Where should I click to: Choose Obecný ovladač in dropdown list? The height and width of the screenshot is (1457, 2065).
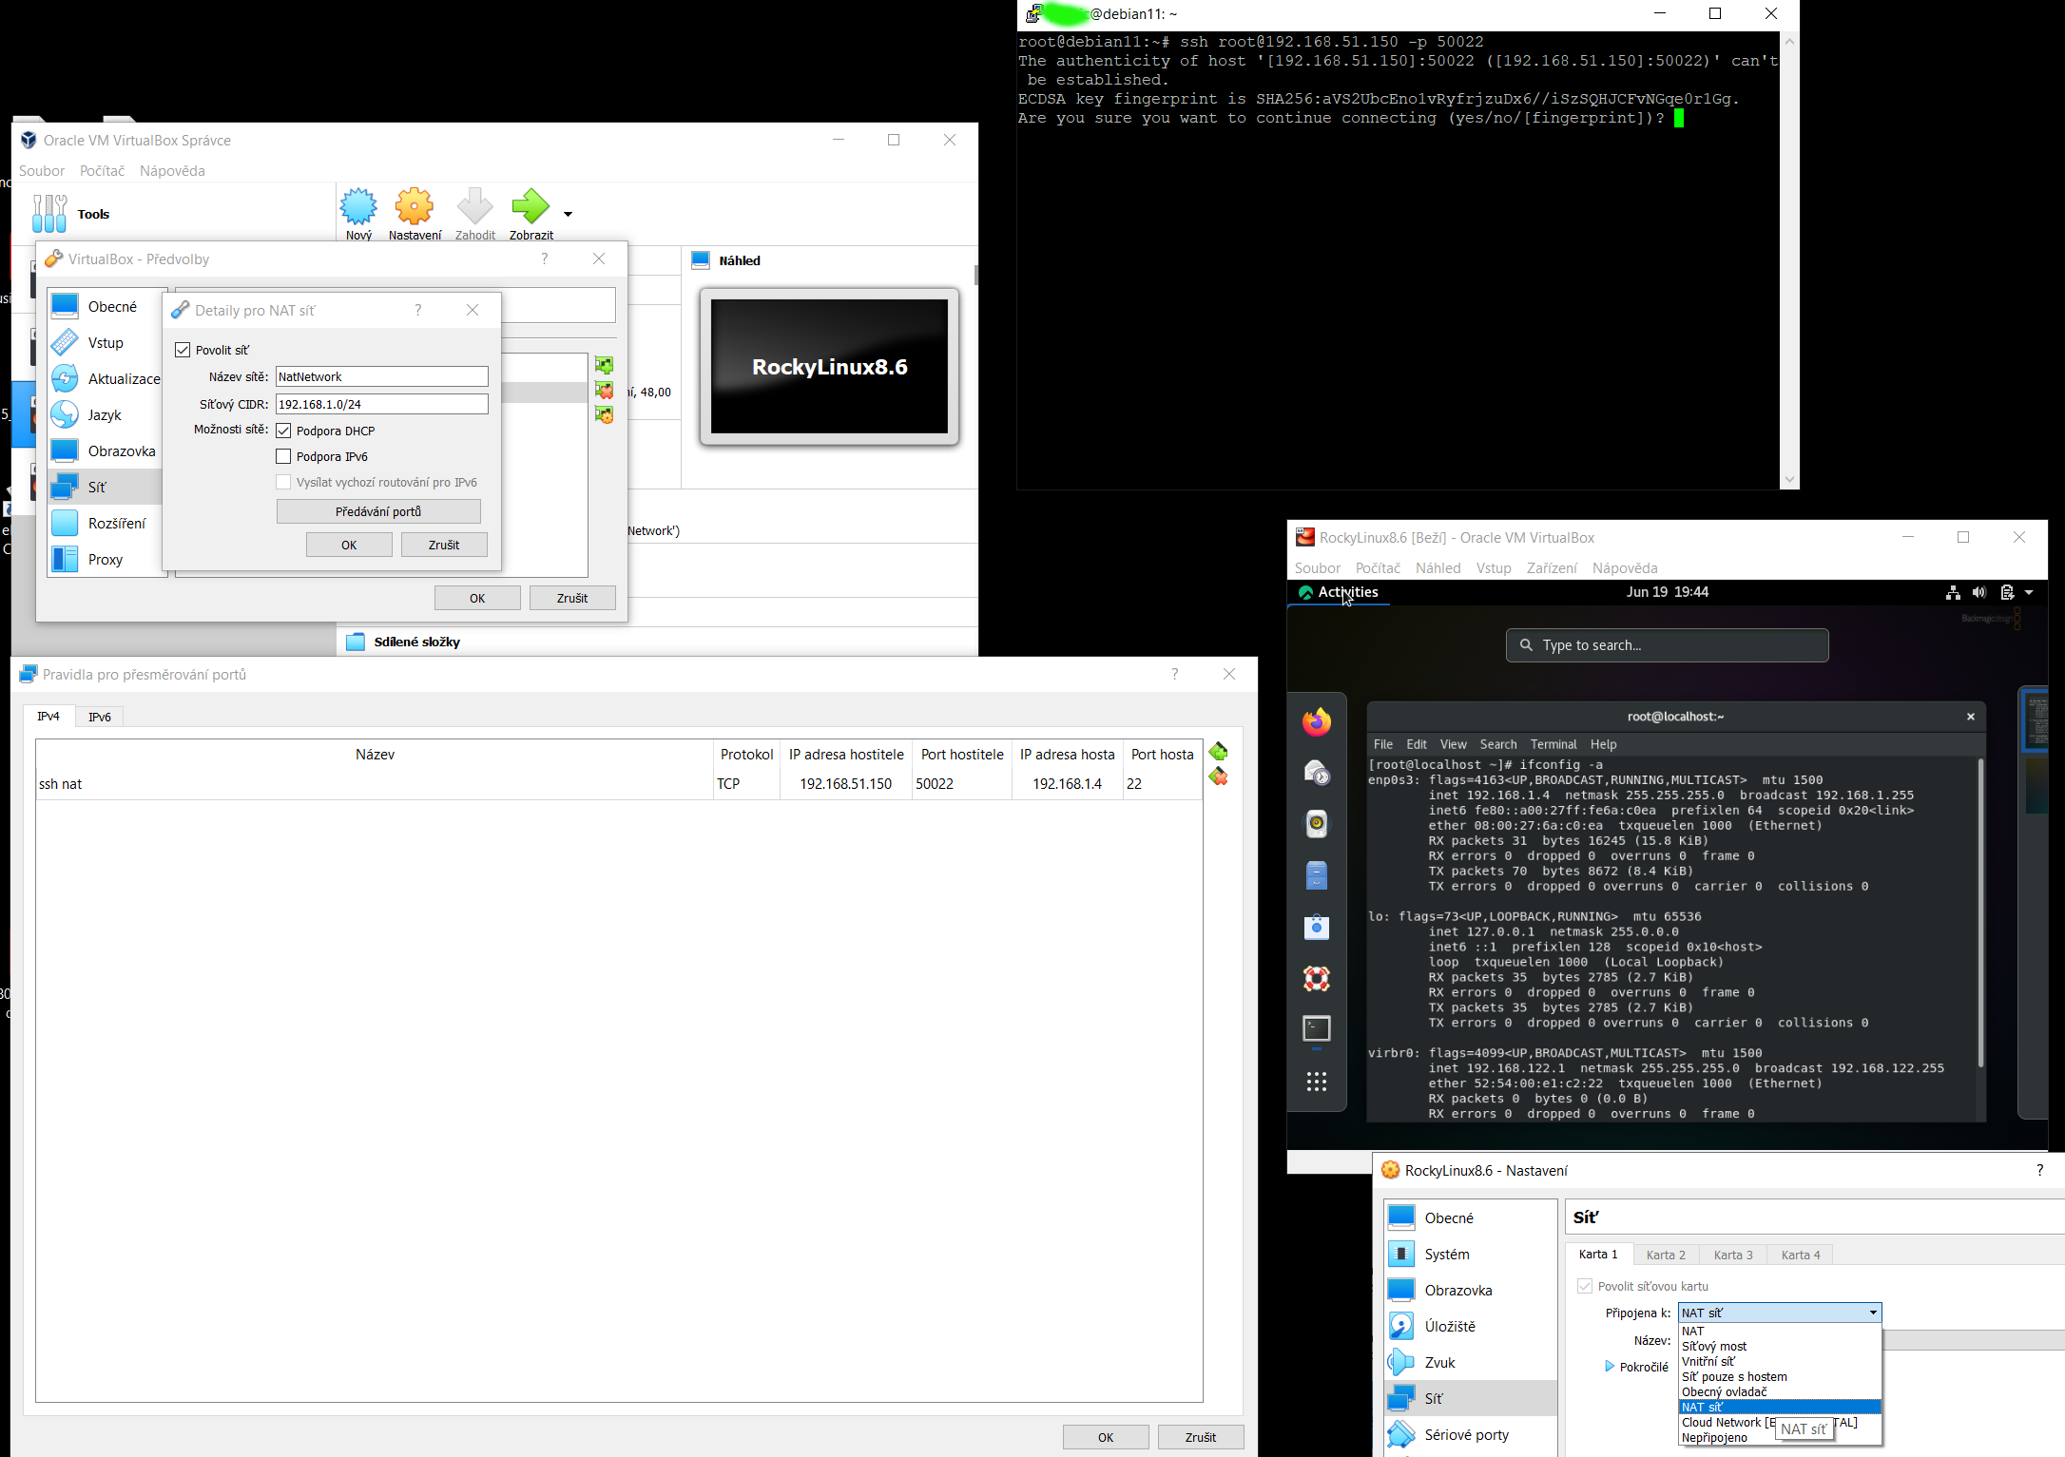[x=1780, y=1391]
